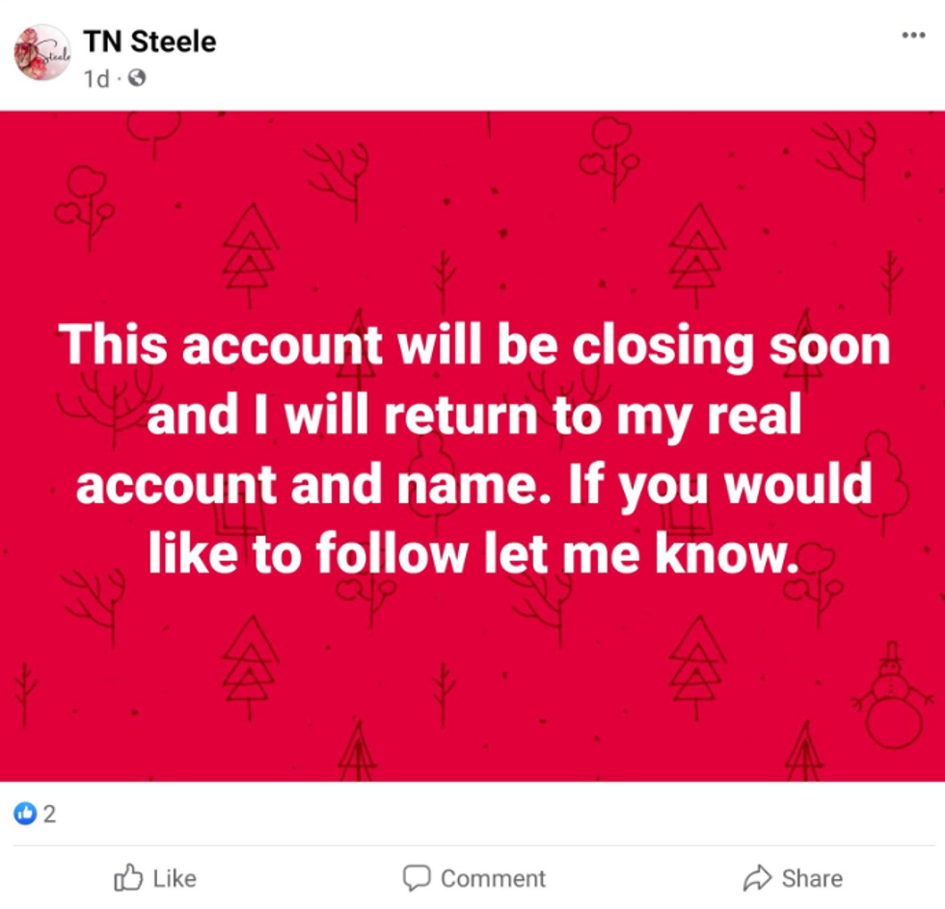
Task: Open TN Steele profile name link
Action: pyautogui.click(x=149, y=40)
